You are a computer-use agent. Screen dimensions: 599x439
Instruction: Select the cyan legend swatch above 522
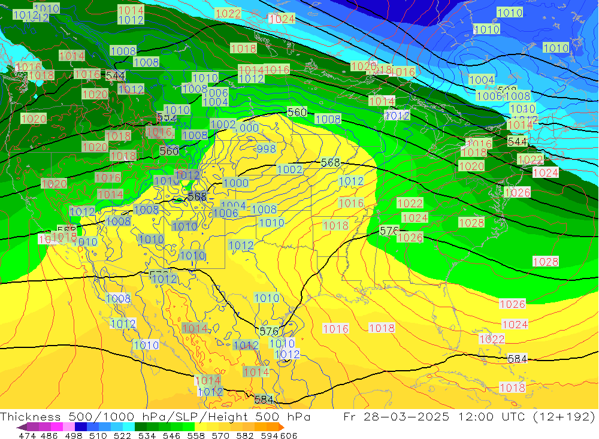(x=129, y=427)
